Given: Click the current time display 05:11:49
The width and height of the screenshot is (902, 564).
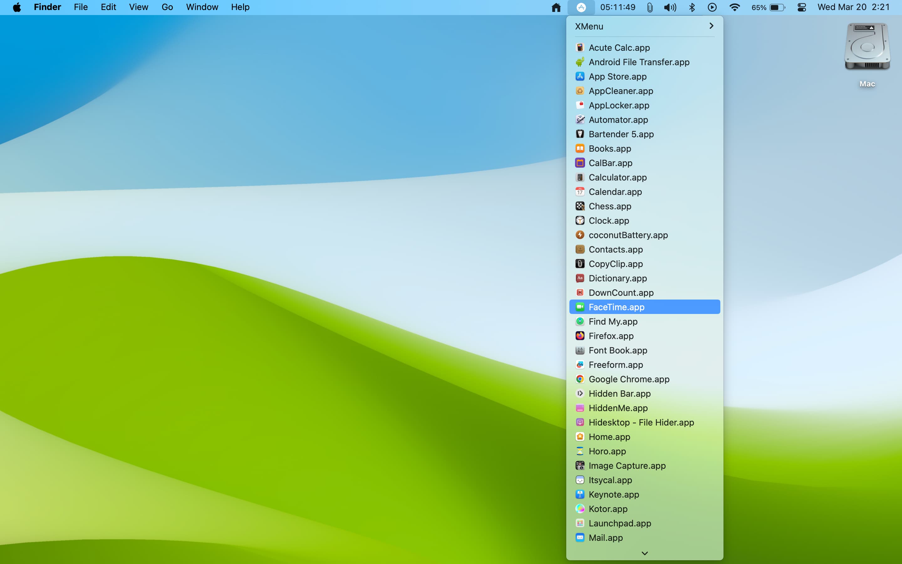Looking at the screenshot, I should [618, 7].
